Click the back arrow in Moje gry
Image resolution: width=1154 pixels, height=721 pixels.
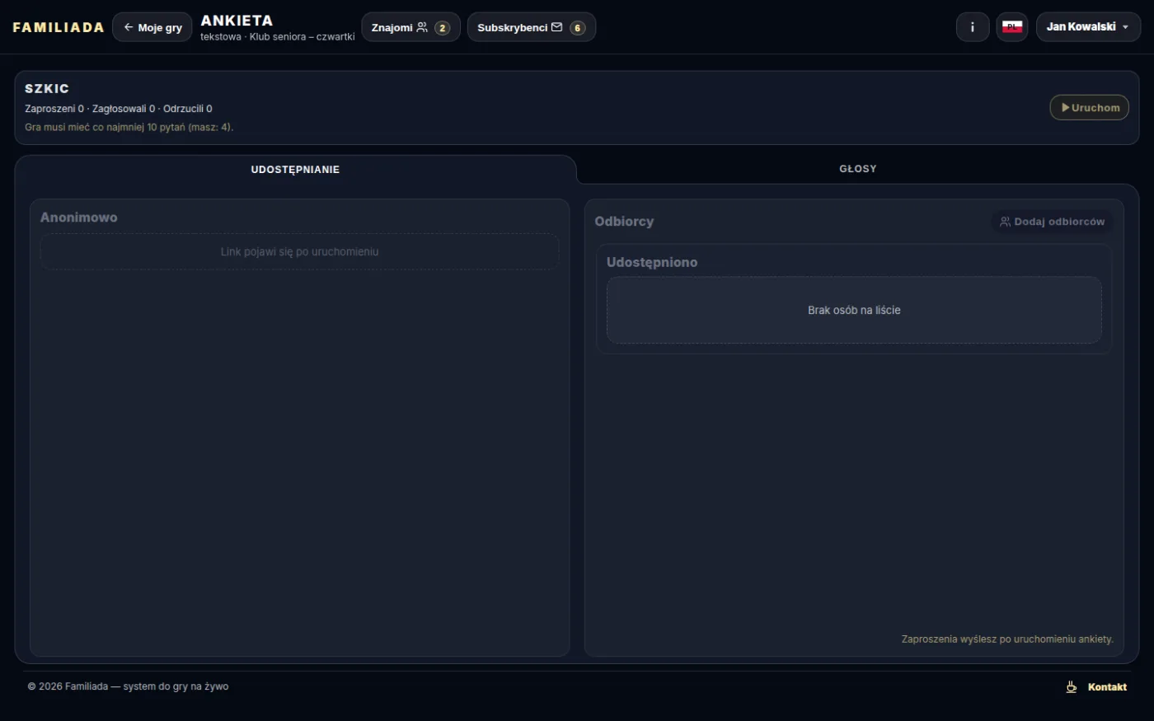coord(129,27)
